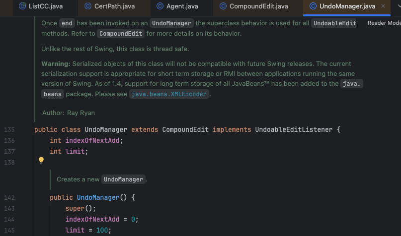
Task: Open the java.beans.XMLEncoder doc link
Action: click(x=168, y=94)
